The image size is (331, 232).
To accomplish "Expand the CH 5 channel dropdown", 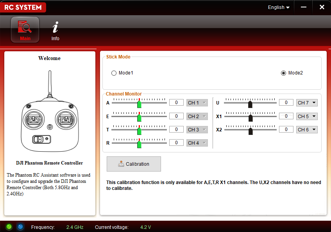I will click(x=307, y=116).
